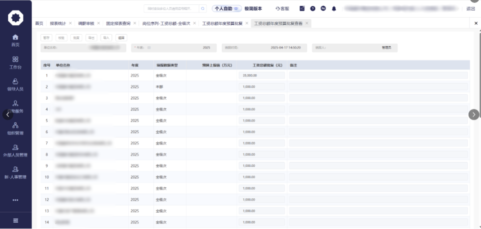
Task: Focus the top personnel search box
Action: [x=171, y=8]
